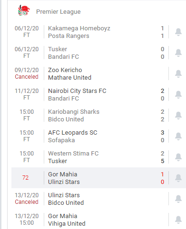
Task: Enable alerts for Zoo Kericho vs Mathare United
Action: tap(178, 73)
